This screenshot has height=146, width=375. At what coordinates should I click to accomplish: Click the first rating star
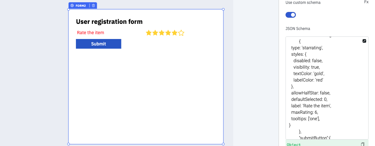149,33
